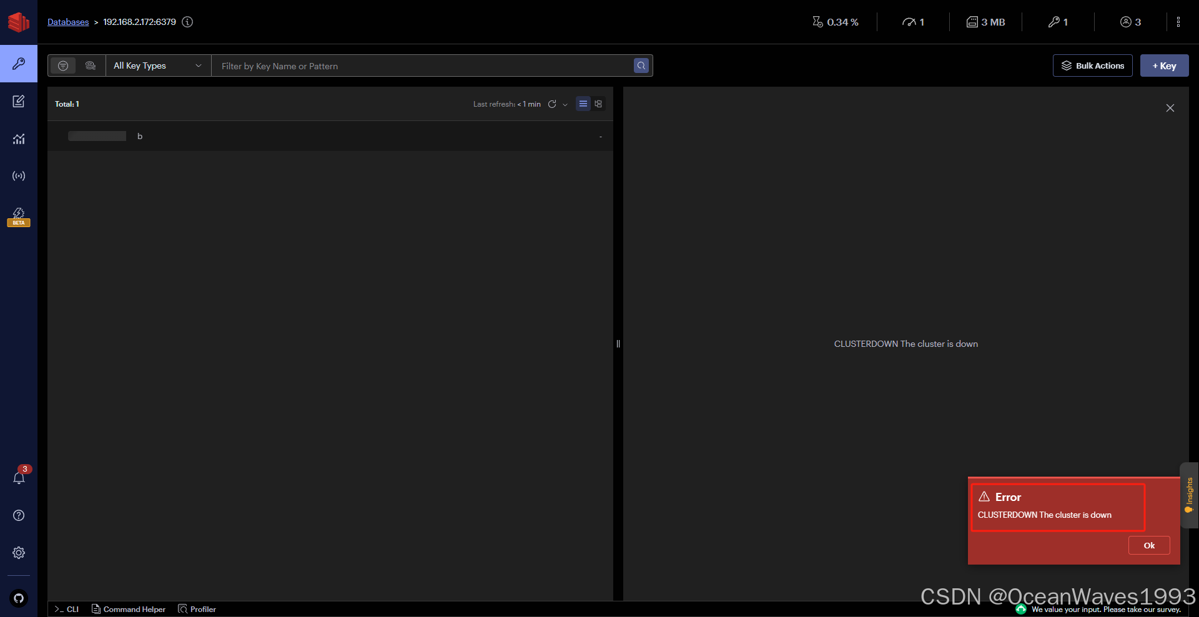Image resolution: width=1199 pixels, height=617 pixels.
Task: Go to the Databases breadcrumb link
Action: [68, 22]
